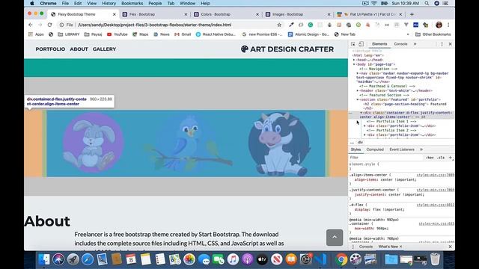479x269 pixels.
Task: Click the eyedropper color picker extension
Action: click(291, 25)
